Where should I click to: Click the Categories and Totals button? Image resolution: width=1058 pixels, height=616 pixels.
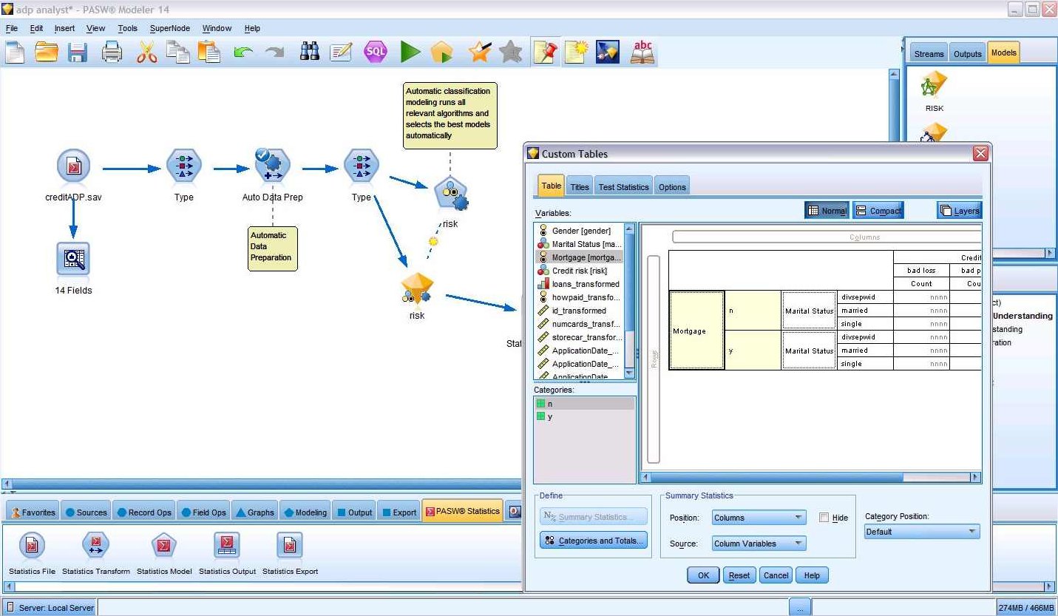pos(593,541)
